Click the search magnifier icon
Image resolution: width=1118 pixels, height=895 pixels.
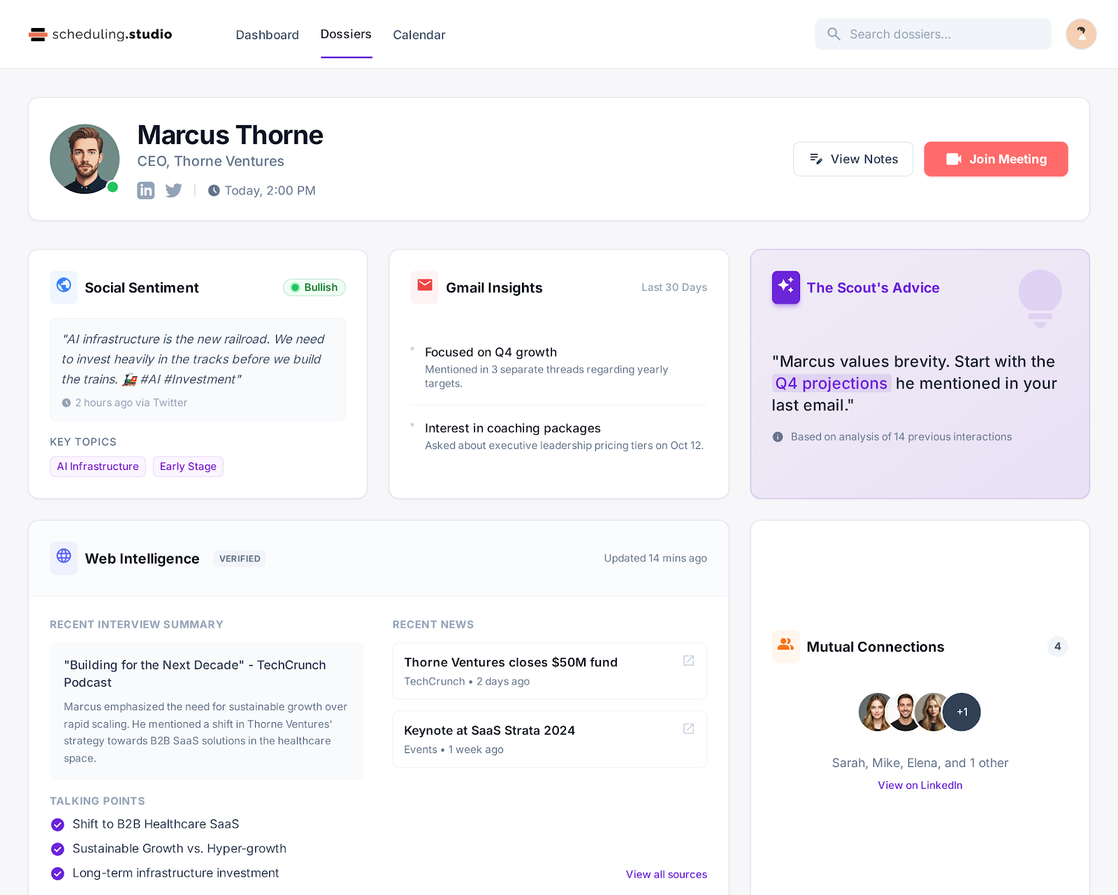click(834, 34)
